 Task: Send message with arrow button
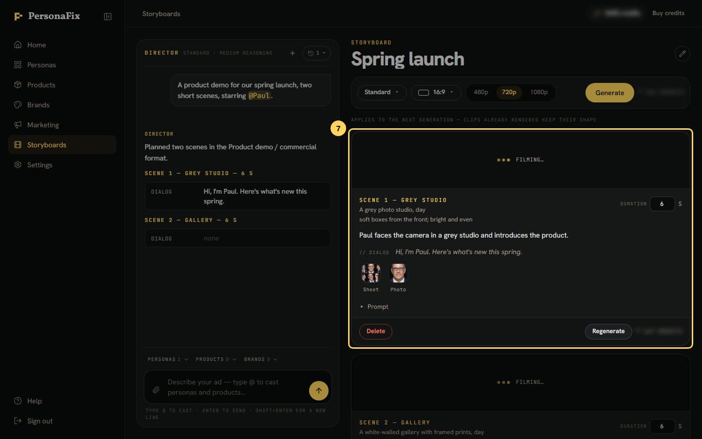pyautogui.click(x=319, y=390)
